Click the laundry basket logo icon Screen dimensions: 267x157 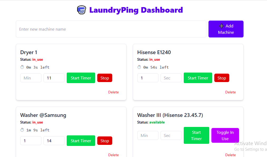[82, 10]
